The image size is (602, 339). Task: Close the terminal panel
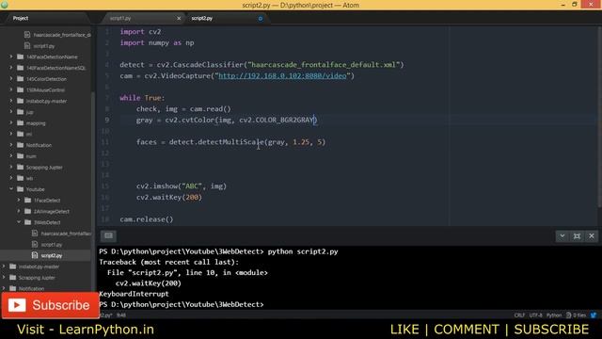592,236
